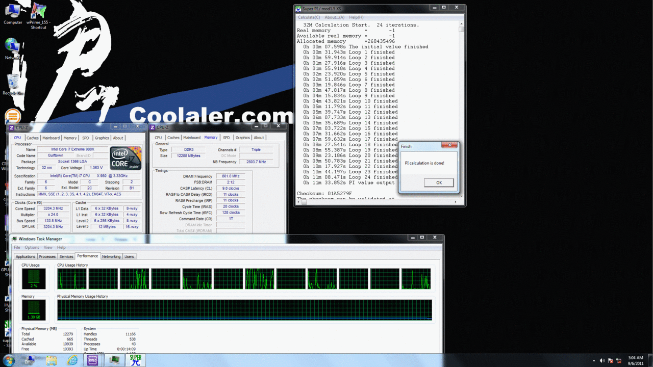Viewport: 653px width, 367px height.
Task: Click the Super PI vertical scrollbar
Action: click(x=462, y=110)
